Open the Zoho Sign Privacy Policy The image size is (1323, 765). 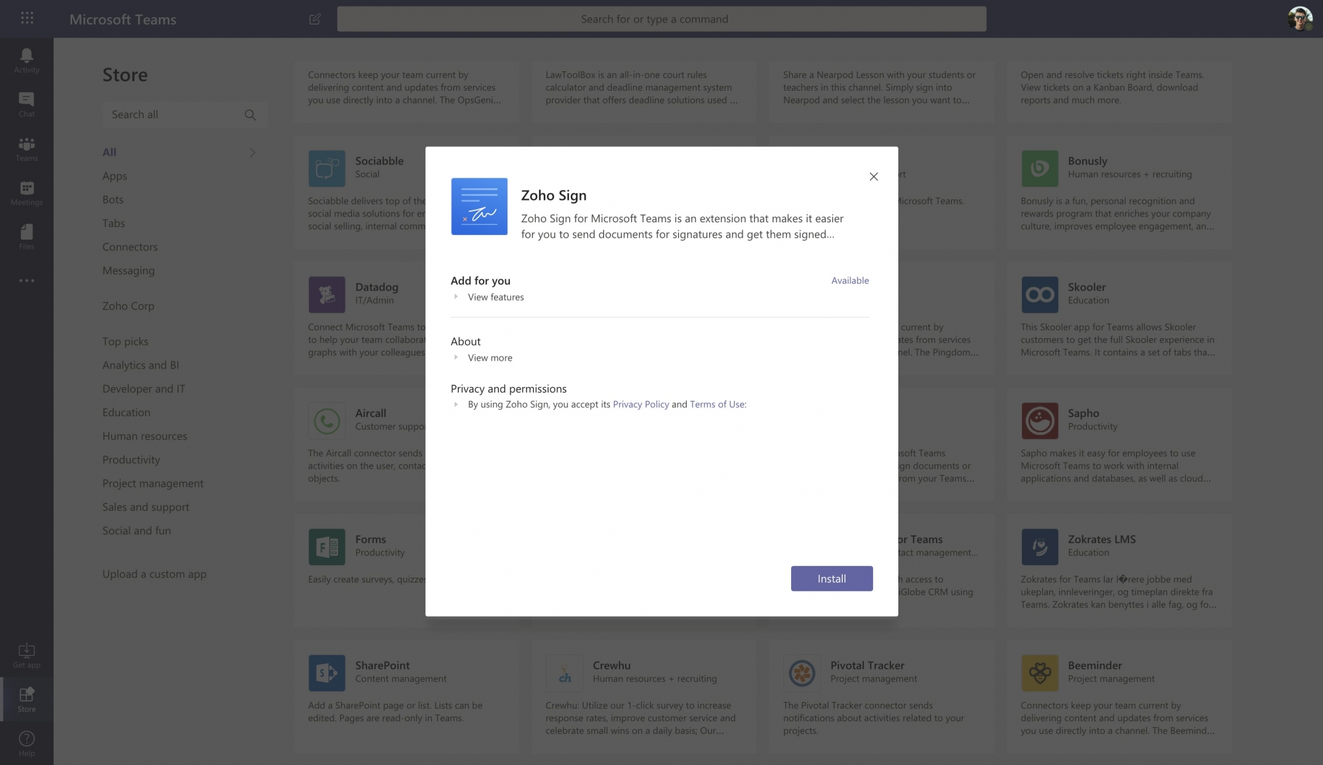click(640, 404)
